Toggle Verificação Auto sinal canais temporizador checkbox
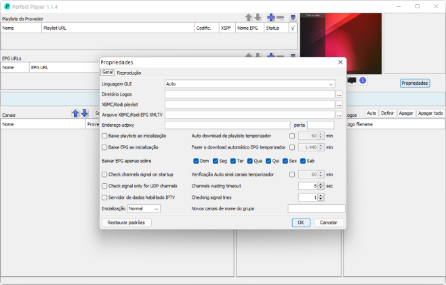Screen dimensions: 446x285 point(292,174)
